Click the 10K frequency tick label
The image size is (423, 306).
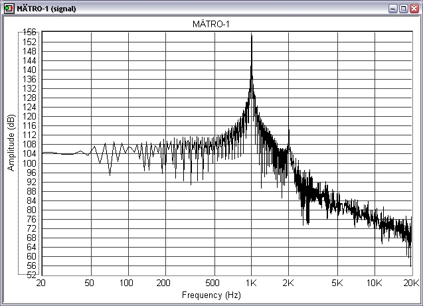click(374, 283)
